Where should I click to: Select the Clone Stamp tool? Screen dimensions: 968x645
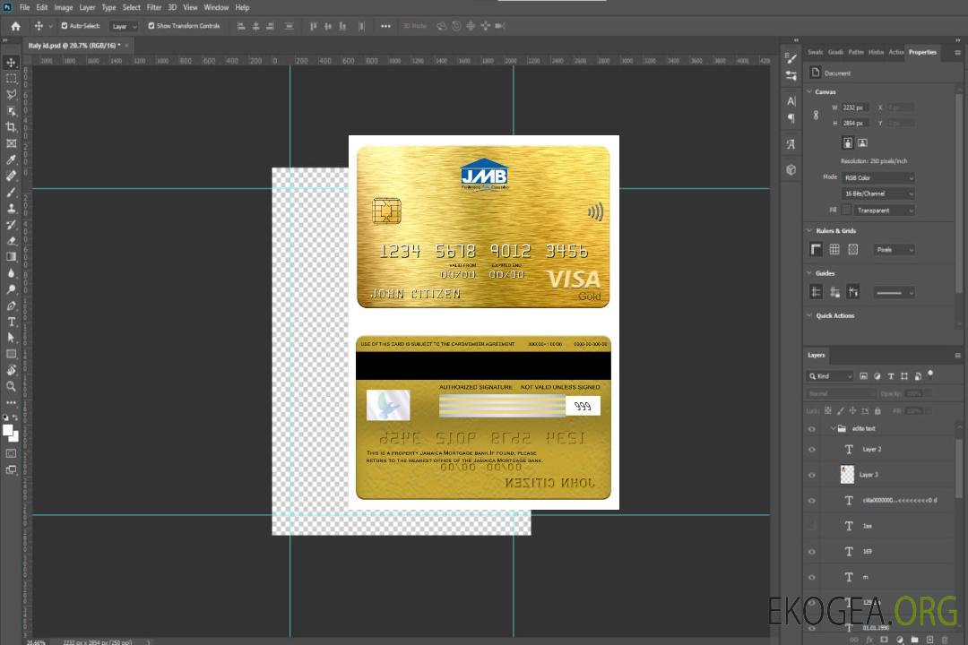click(x=11, y=209)
